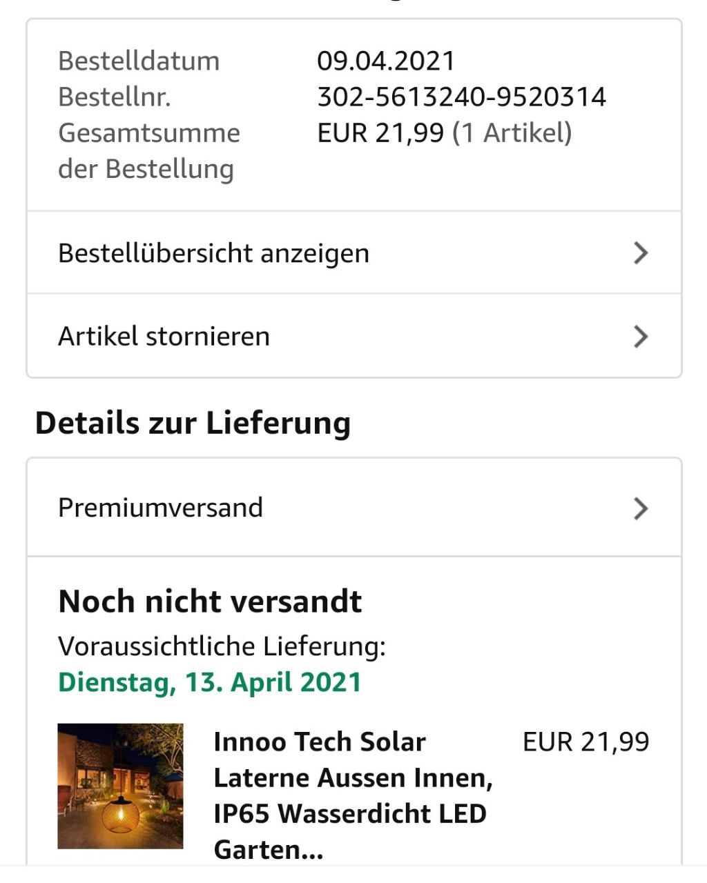The height and width of the screenshot is (883, 707).
Task: Open the Premiumversand shipping details
Action: coord(161,508)
